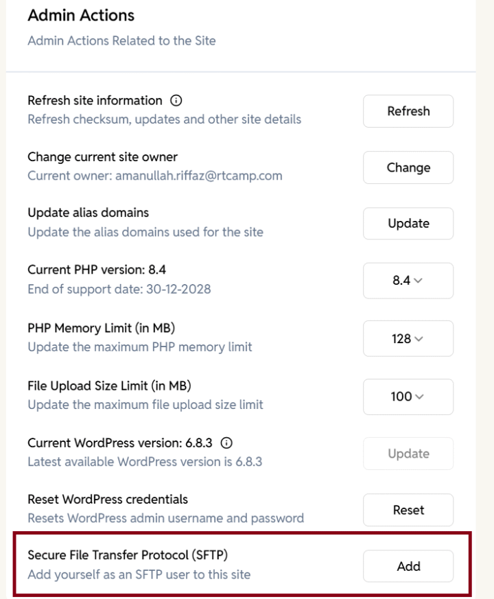Click the current owner email address text
Image resolution: width=494 pixels, height=599 pixels.
[199, 176]
